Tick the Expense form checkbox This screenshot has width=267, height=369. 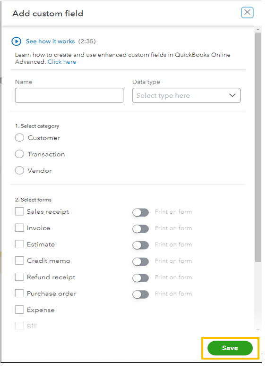pos(19,310)
